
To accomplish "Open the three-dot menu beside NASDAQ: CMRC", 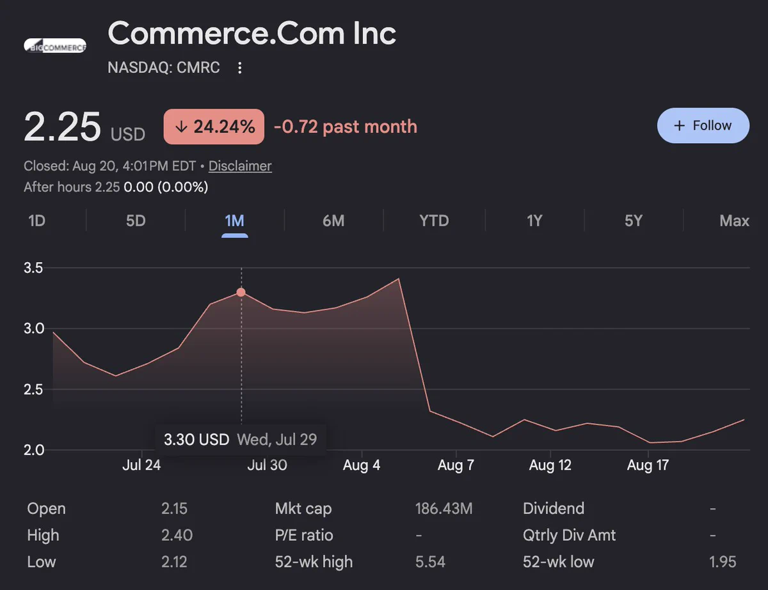I will tap(240, 68).
